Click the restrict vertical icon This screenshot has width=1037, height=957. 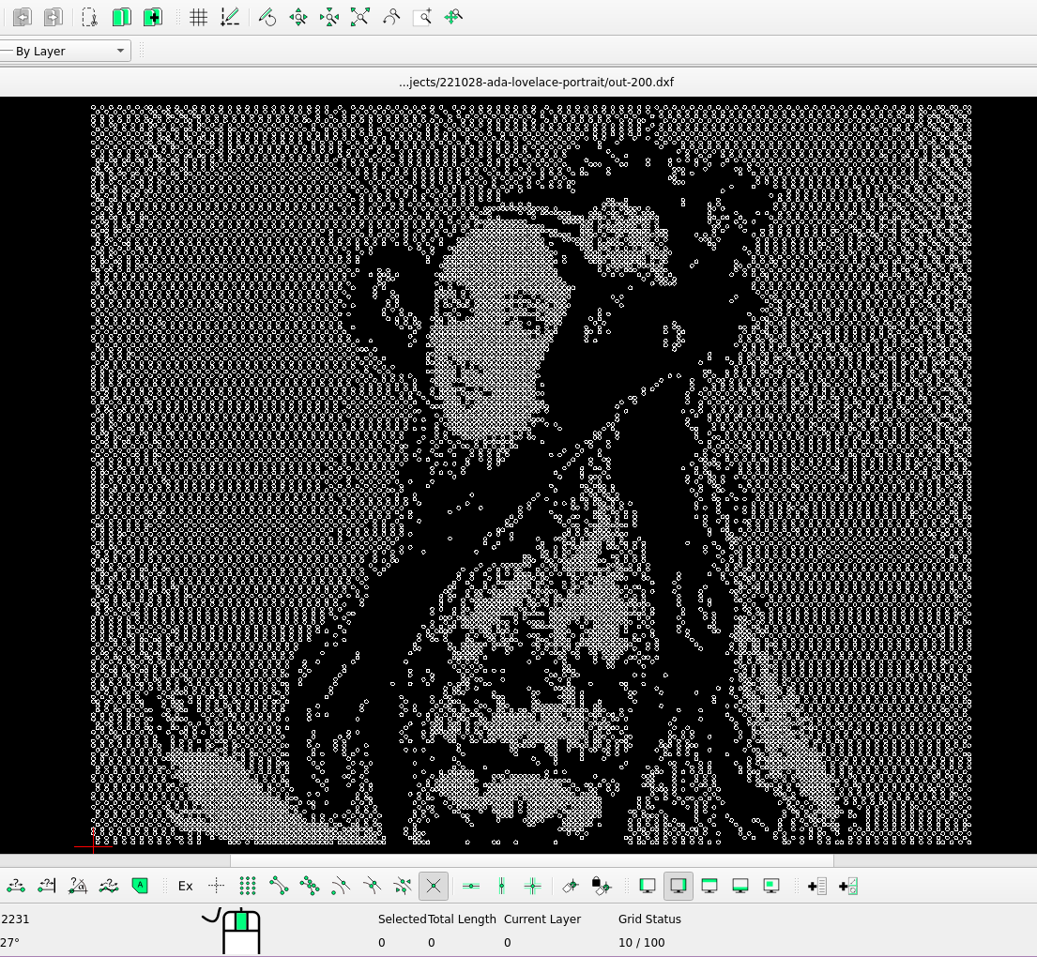pyautogui.click(x=502, y=887)
